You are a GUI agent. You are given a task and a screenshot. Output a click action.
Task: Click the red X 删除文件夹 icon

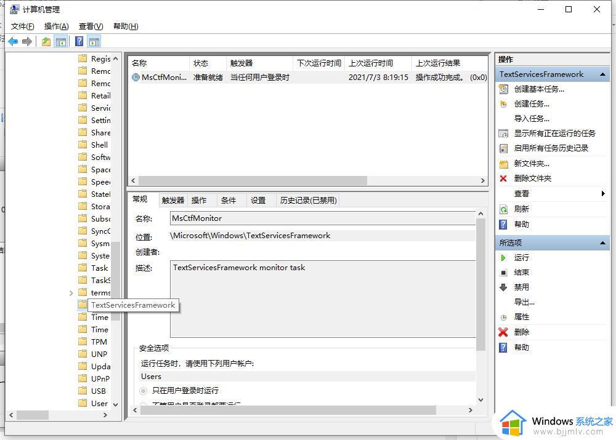503,178
